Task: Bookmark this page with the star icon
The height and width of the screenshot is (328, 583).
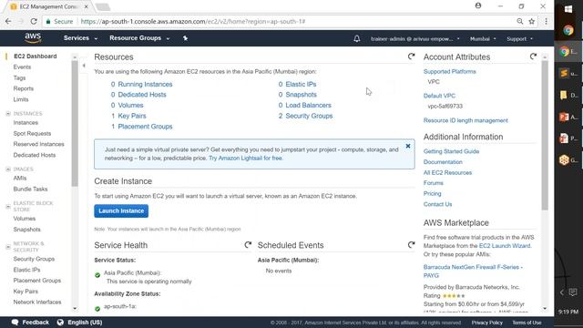Action: [x=532, y=22]
